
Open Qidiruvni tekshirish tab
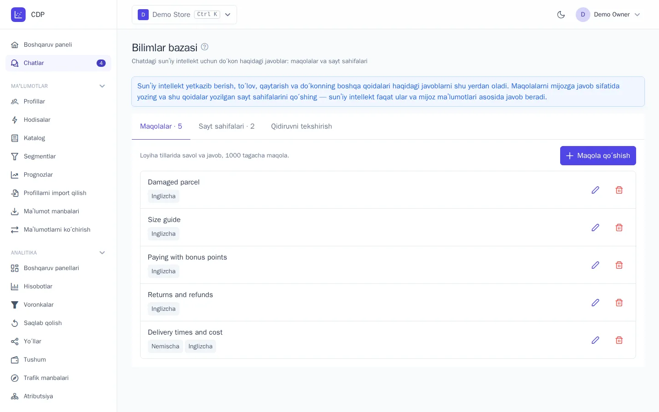tap(302, 126)
